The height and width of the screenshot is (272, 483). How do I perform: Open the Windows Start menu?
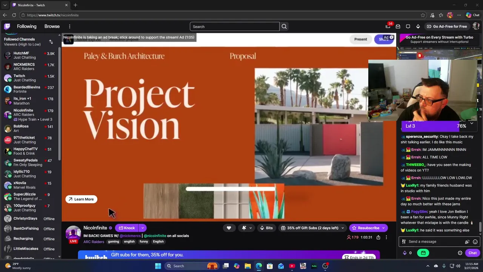158,266
